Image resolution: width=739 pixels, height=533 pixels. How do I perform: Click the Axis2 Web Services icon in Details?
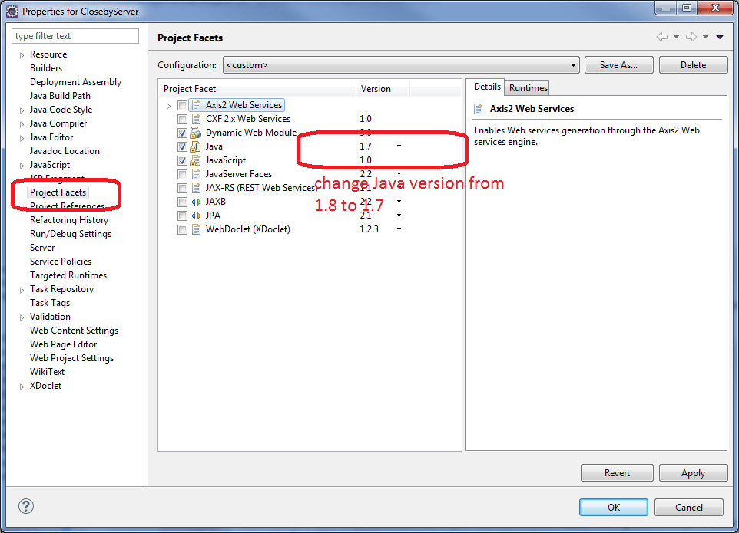(x=479, y=109)
